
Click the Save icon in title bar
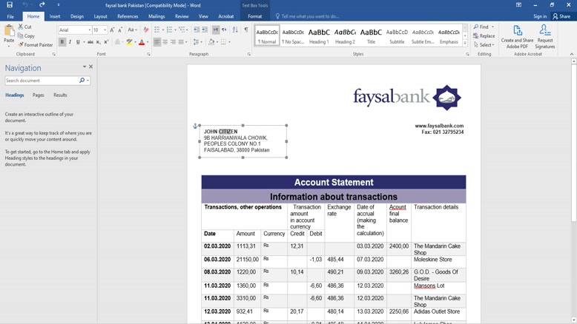coord(10,5)
